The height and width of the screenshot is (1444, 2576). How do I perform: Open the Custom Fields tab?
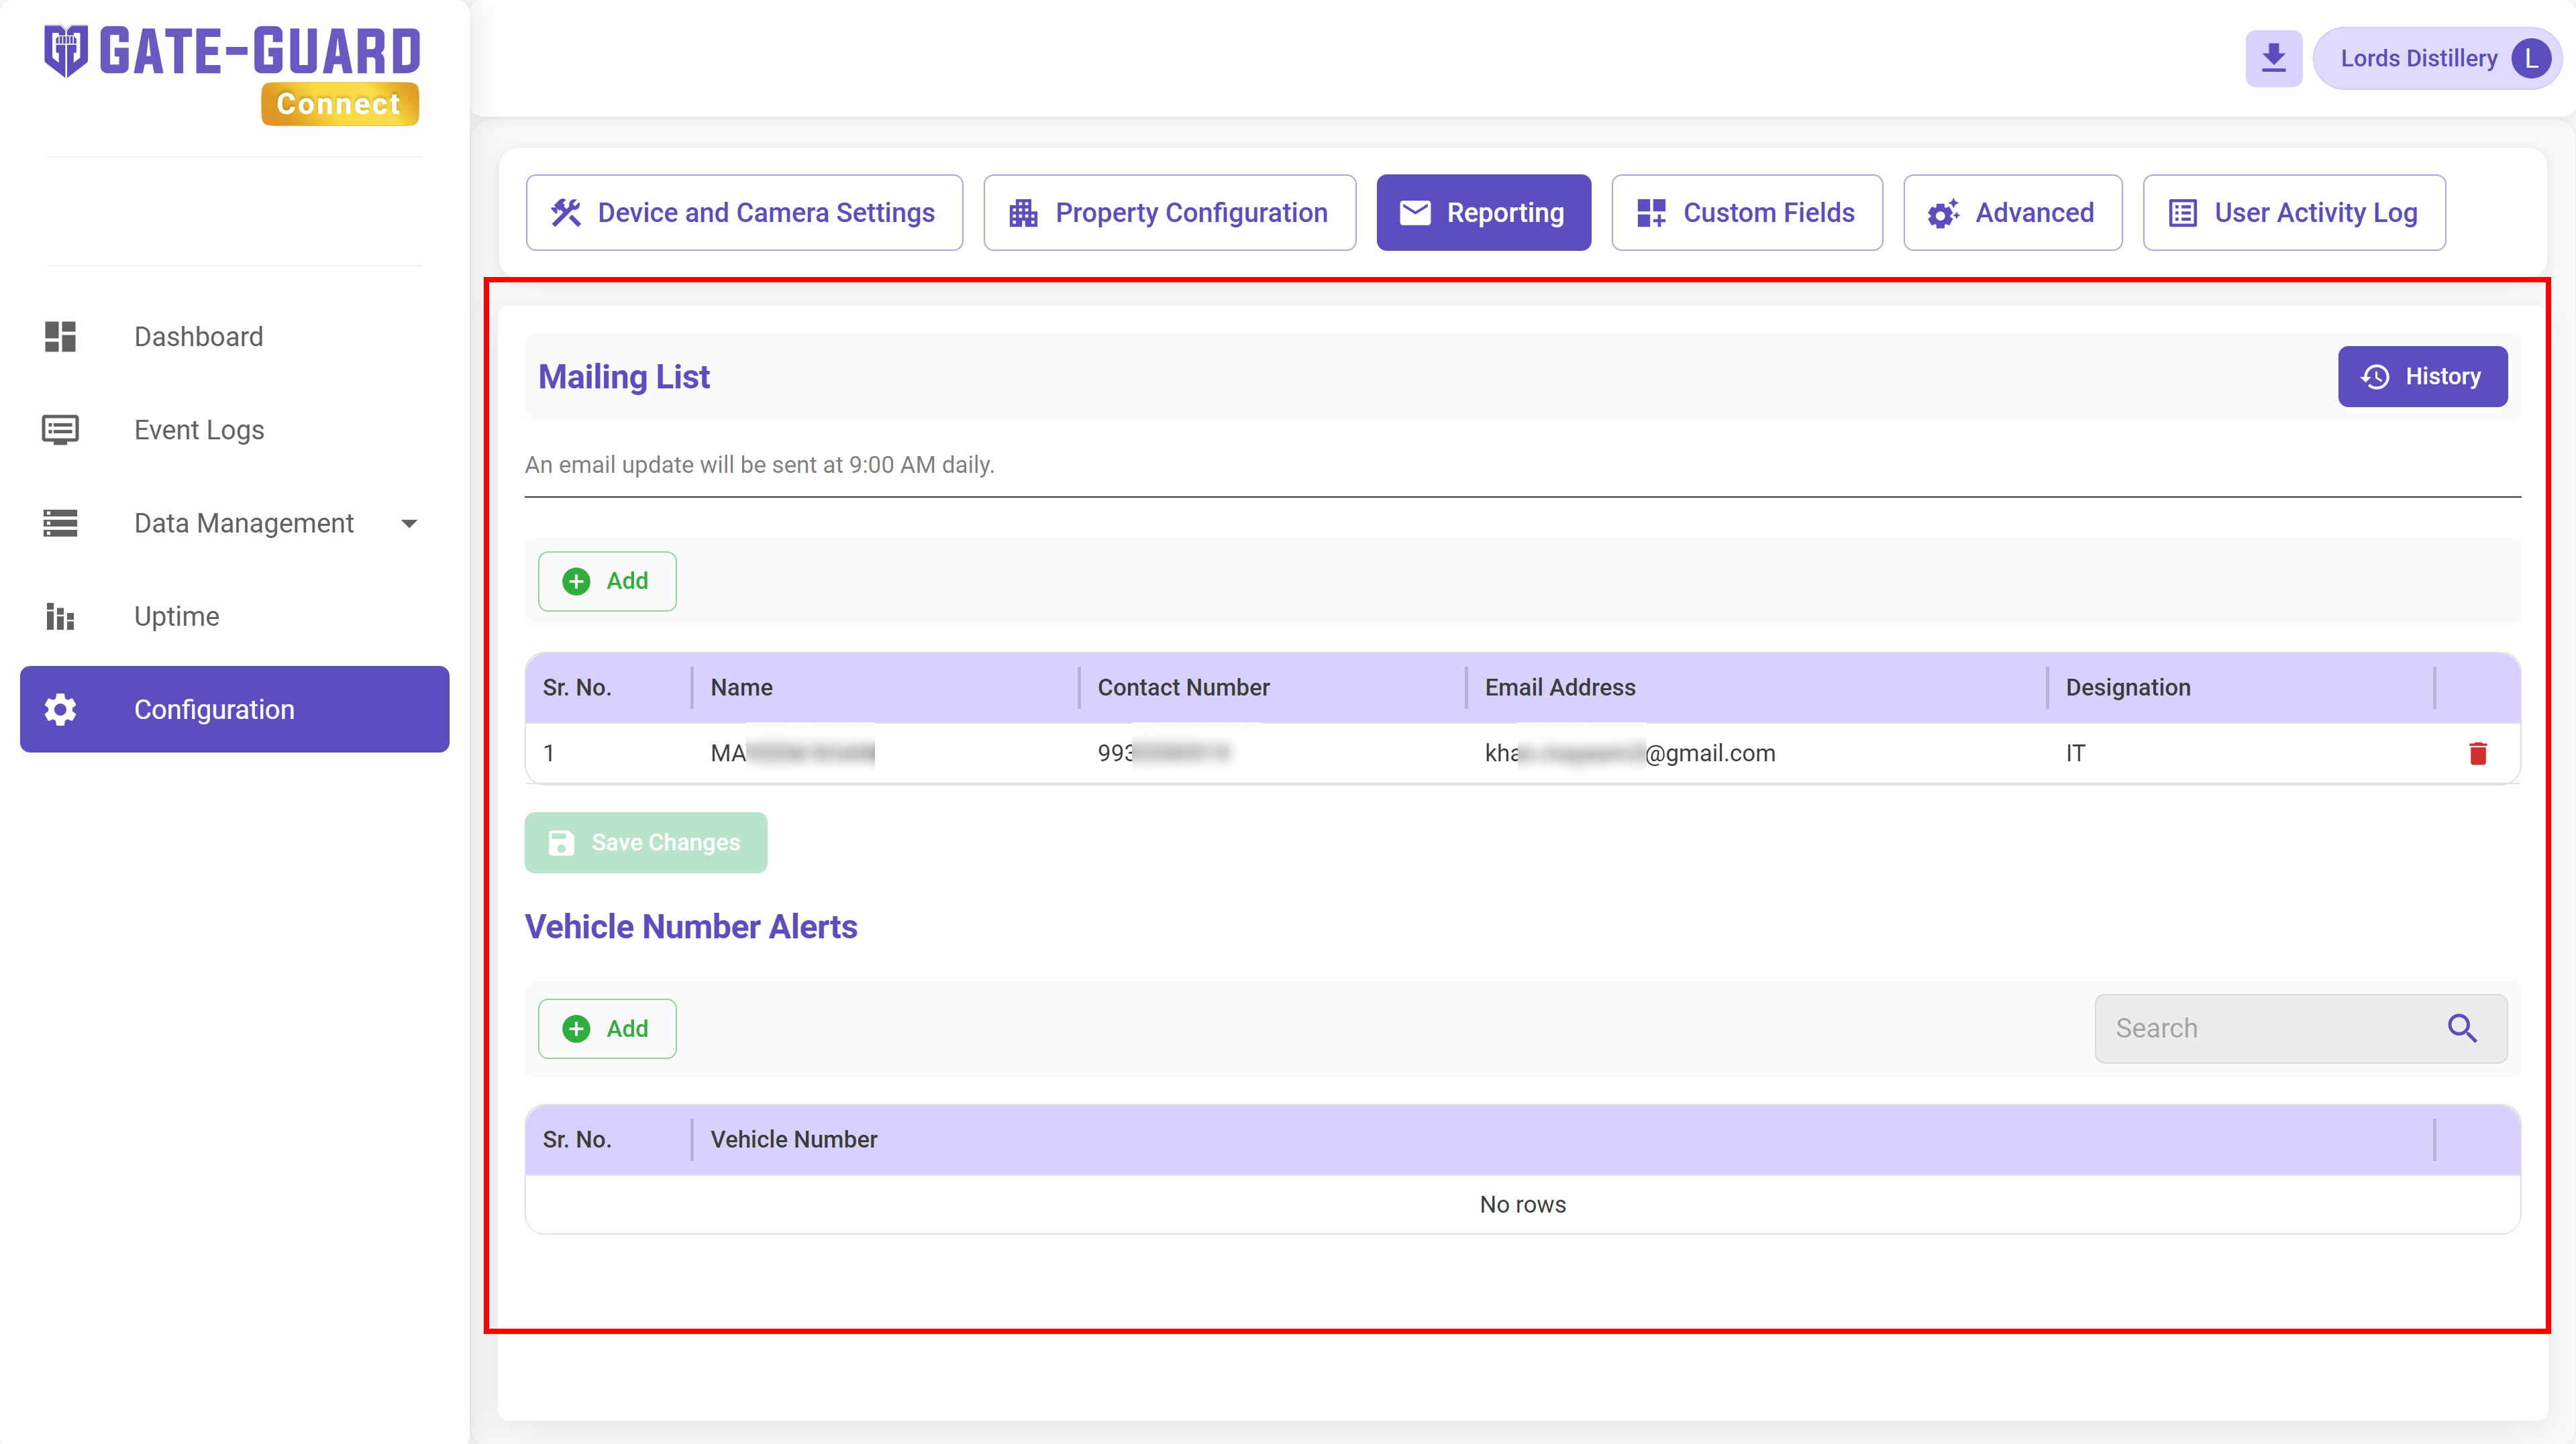coord(1746,213)
